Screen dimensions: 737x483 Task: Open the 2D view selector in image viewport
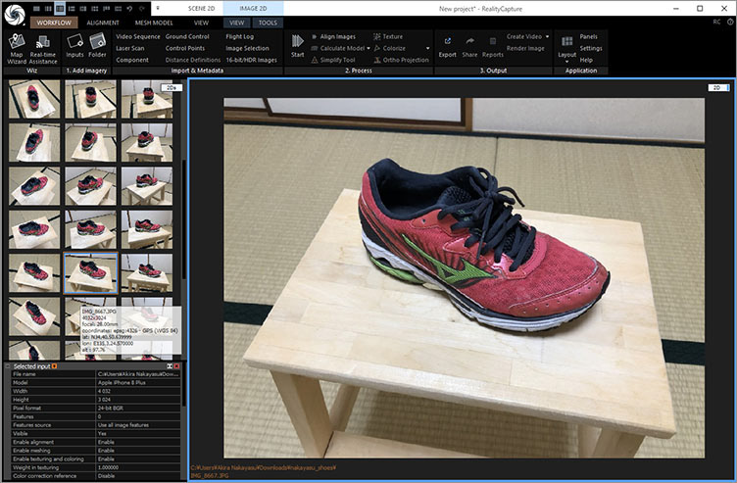click(x=718, y=88)
